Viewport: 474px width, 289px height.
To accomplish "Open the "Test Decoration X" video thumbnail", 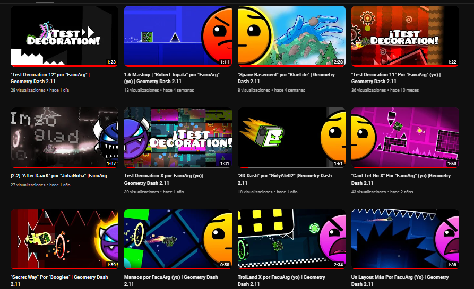I will point(178,138).
